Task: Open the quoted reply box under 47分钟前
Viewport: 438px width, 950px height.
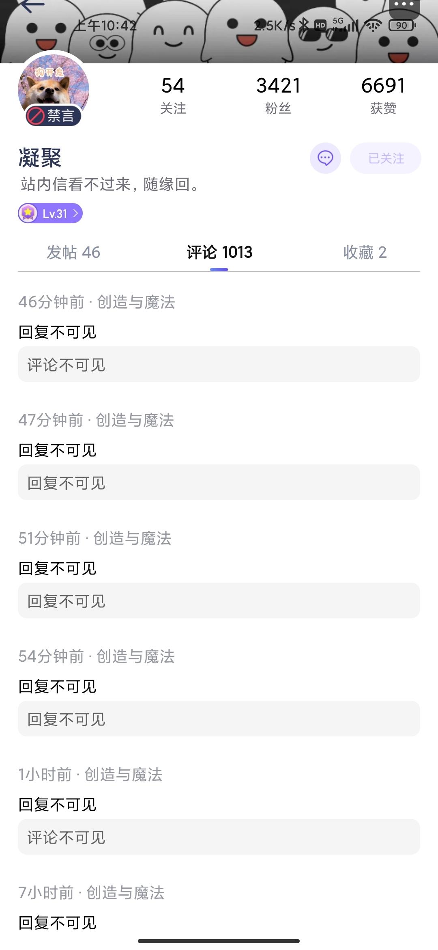Action: 219,482
